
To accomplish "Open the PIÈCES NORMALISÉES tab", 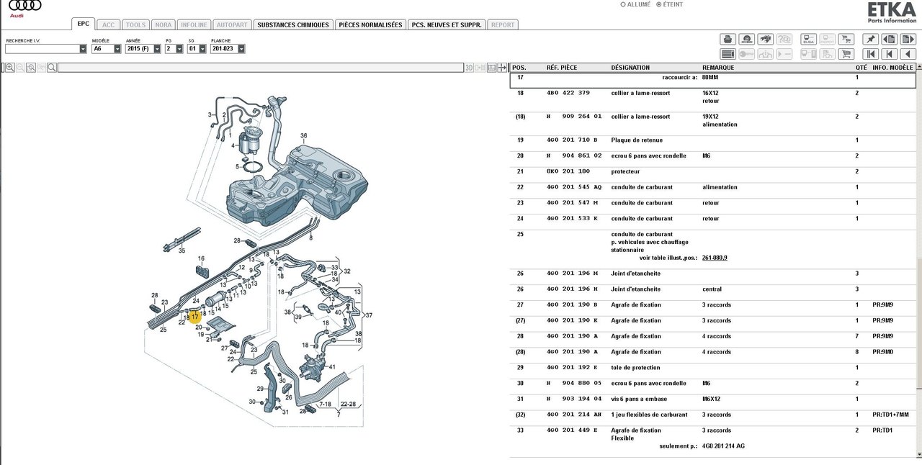I will 370,24.
